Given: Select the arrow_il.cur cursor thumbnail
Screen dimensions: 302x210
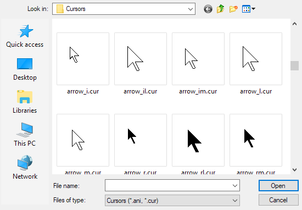Looking at the screenshot, I should (x=141, y=59).
